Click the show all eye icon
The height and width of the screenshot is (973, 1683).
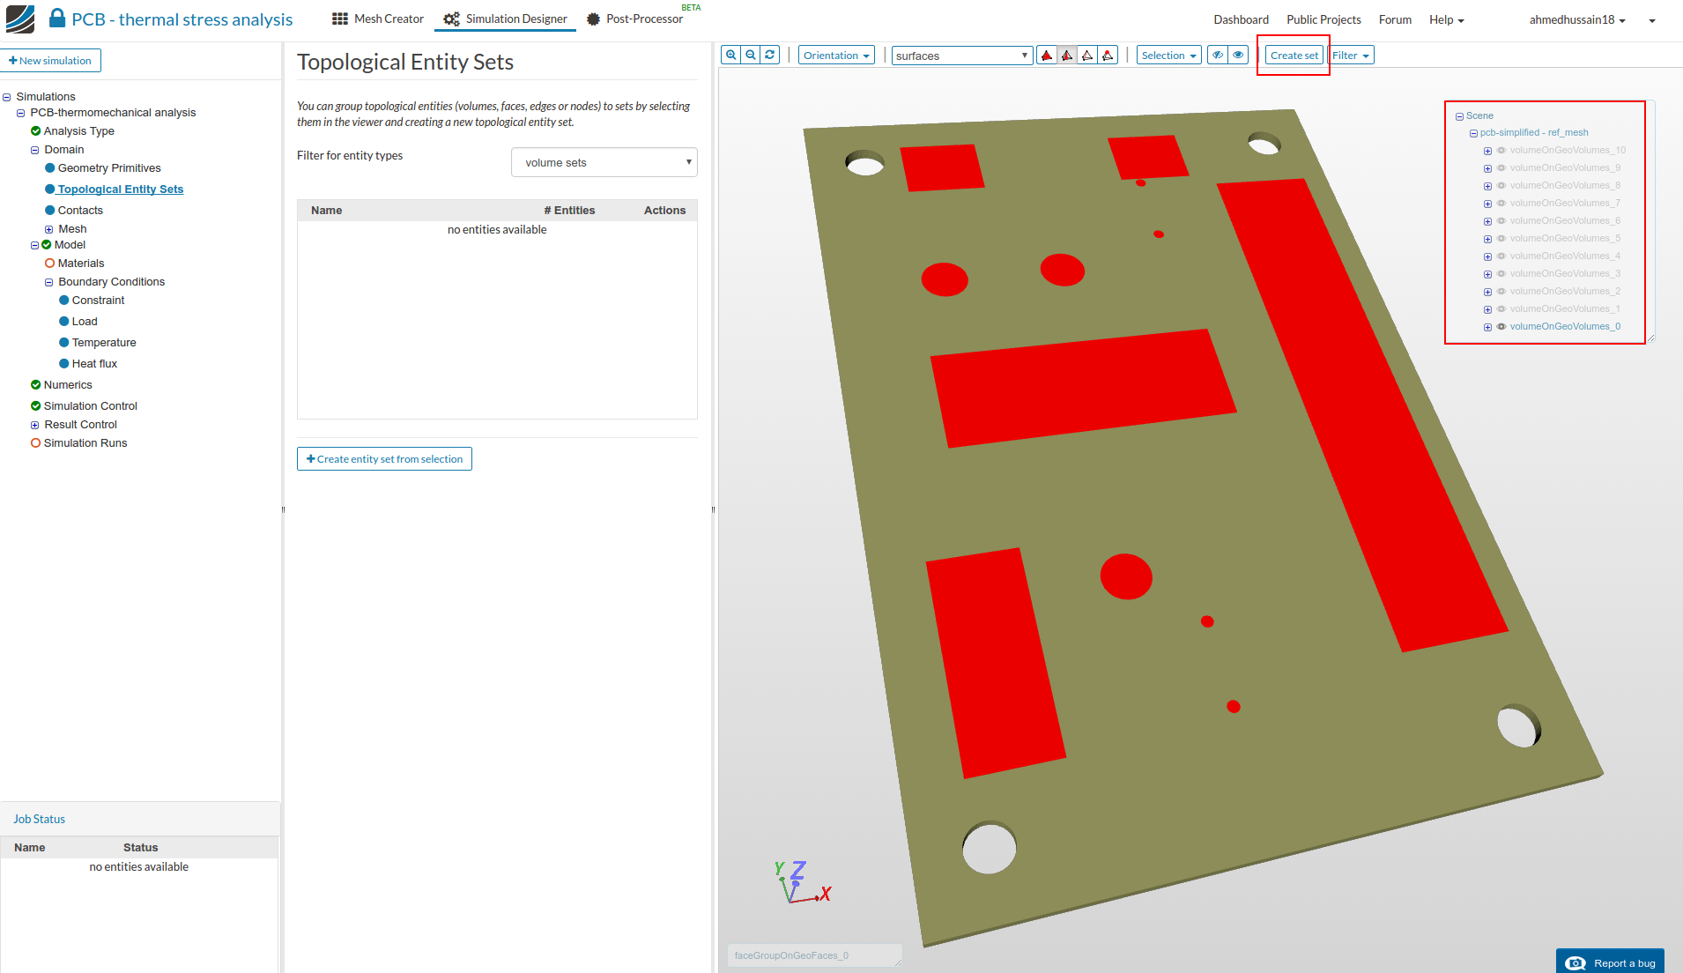click(1238, 55)
